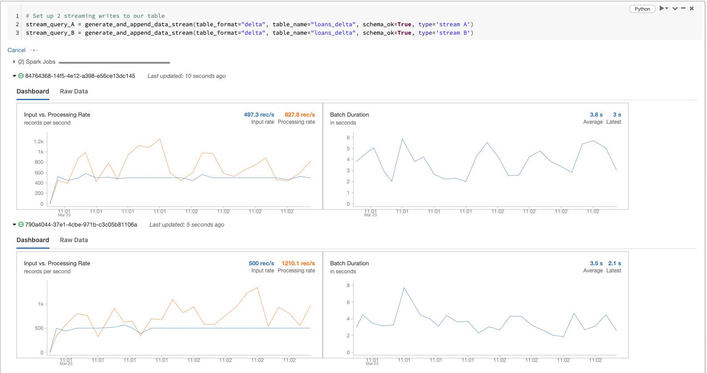Click the green status icon of stream 84764368
The height and width of the screenshot is (373, 707).
(x=21, y=76)
